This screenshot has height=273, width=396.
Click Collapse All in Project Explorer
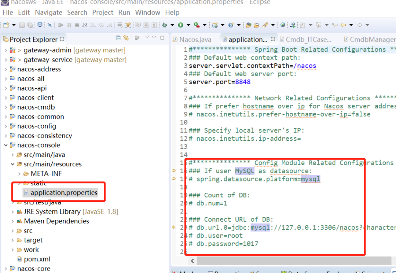click(x=118, y=38)
